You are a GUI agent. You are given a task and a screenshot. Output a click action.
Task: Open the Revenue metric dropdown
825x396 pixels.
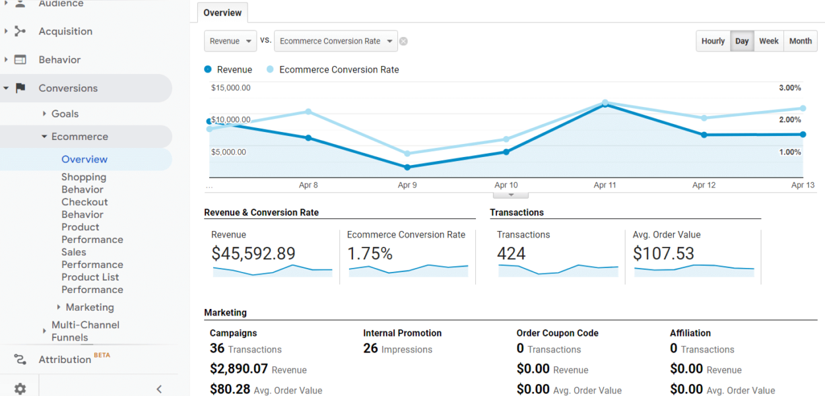(230, 41)
